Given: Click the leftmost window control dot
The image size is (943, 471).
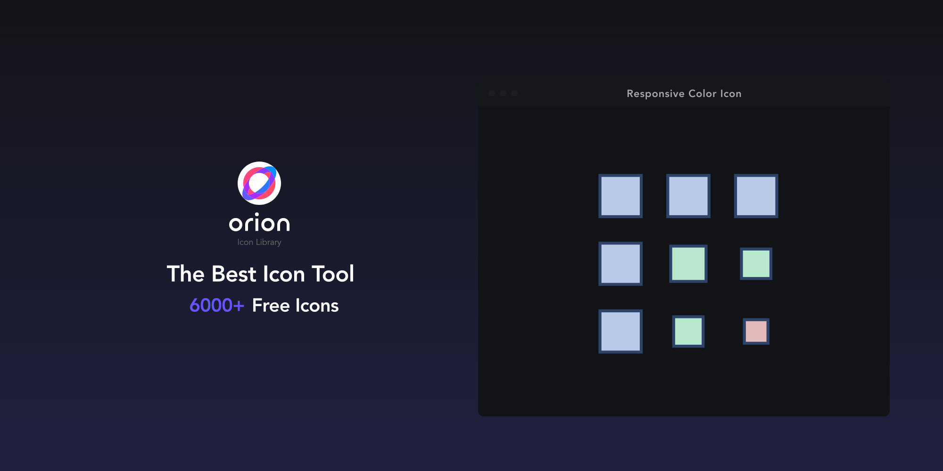Looking at the screenshot, I should click(492, 93).
